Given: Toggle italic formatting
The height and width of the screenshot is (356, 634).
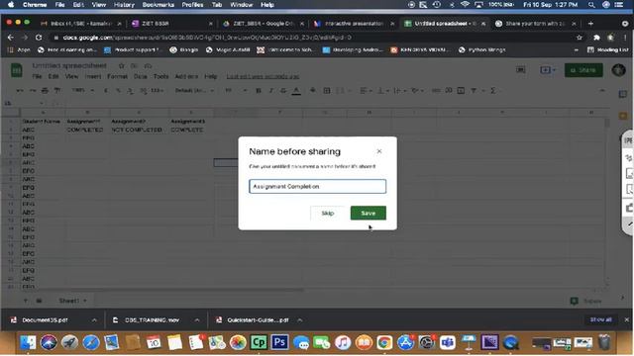Looking at the screenshot, I should click(270, 90).
